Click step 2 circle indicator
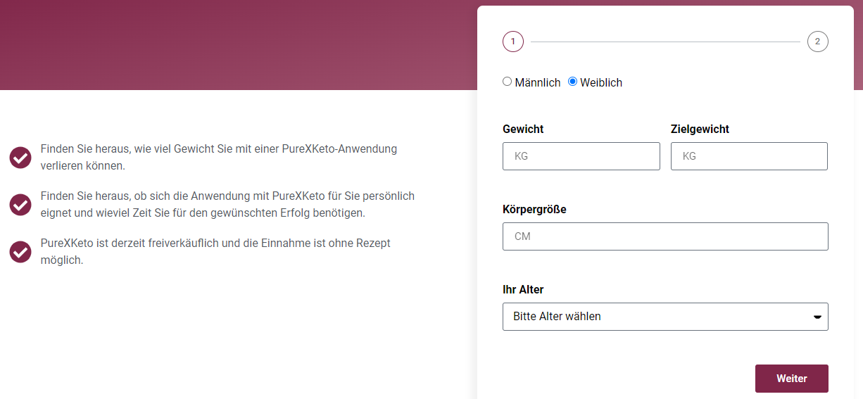Screen dimensions: 863x399 coord(817,42)
